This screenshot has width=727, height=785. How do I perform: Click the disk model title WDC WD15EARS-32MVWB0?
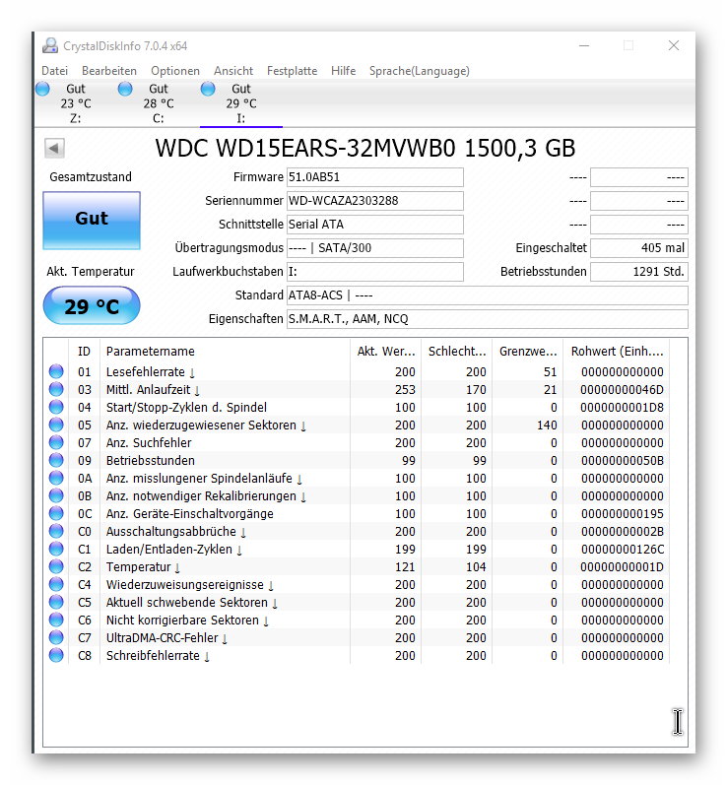coord(365,148)
